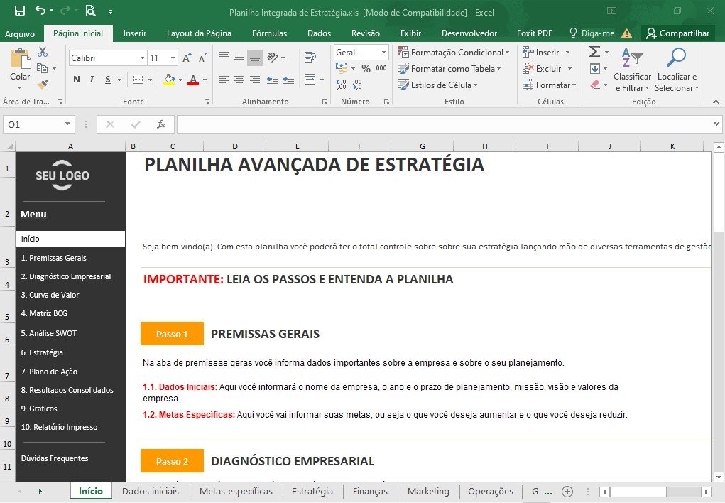
Task: Open Localizar e Selecionar magnifier
Action: (x=676, y=70)
